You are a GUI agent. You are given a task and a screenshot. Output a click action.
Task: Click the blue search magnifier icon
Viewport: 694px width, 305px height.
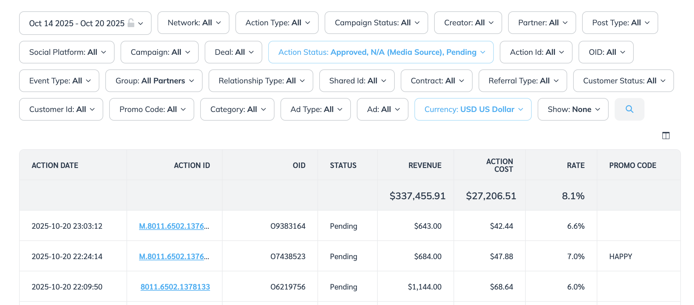coord(629,109)
